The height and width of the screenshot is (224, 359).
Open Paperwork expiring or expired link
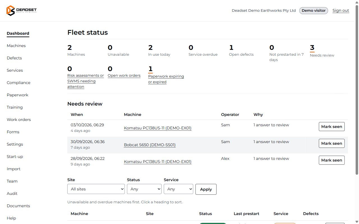click(x=166, y=79)
